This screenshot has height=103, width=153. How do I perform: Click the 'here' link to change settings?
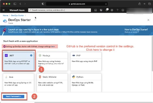click(x=53, y=47)
